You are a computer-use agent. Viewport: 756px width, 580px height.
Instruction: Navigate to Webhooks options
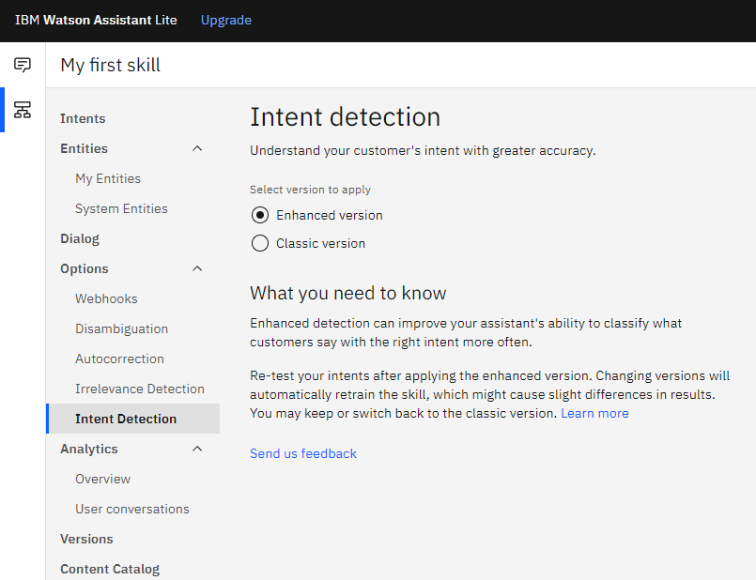coord(106,298)
